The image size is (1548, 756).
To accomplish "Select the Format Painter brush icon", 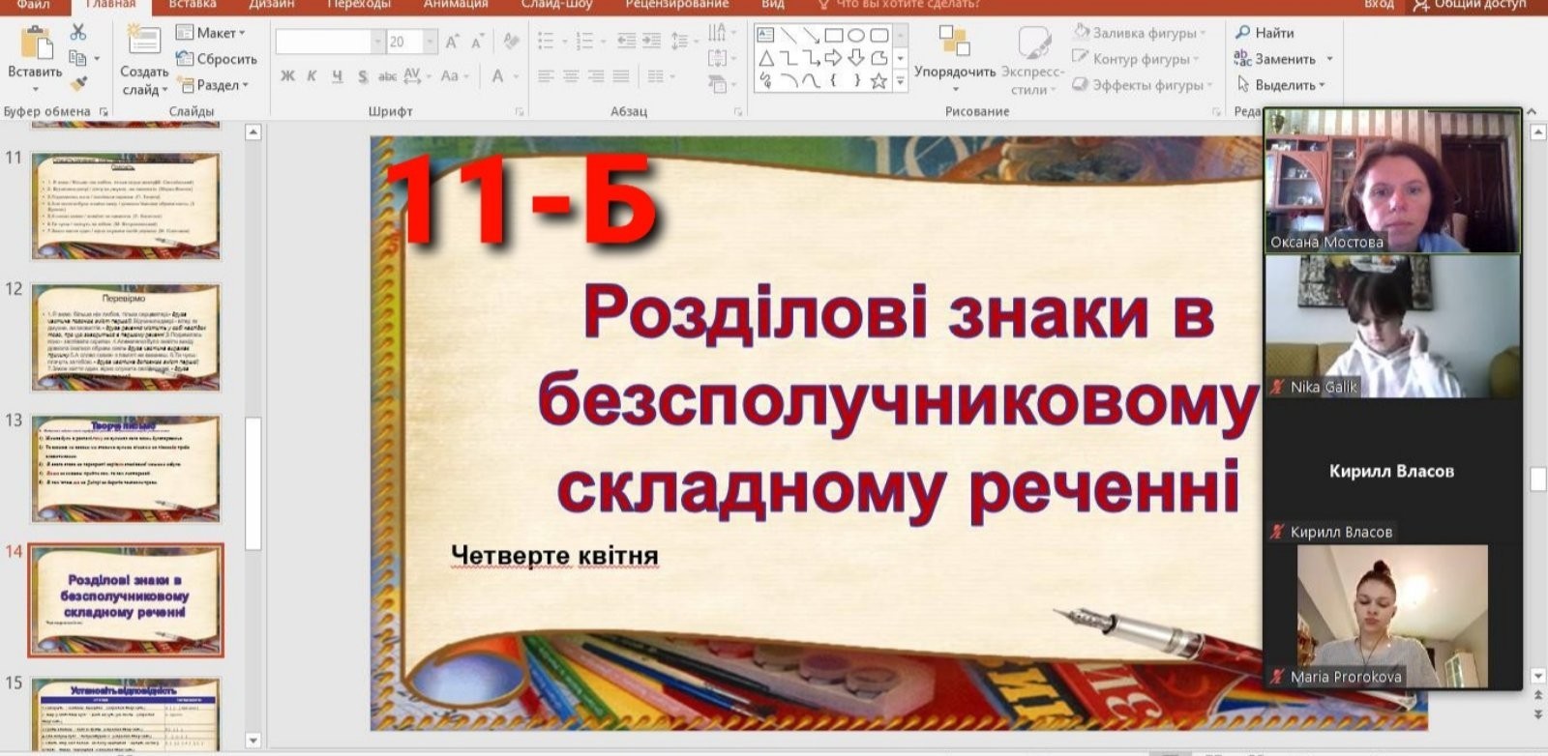I will pyautogui.click(x=78, y=84).
